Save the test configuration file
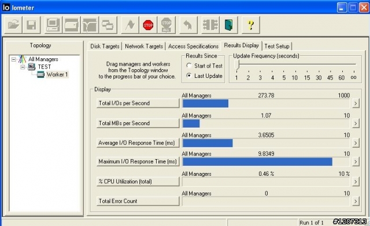 [32, 25]
